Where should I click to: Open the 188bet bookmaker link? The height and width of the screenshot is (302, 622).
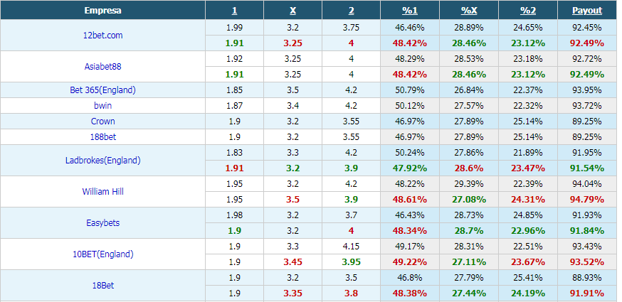[x=102, y=137]
